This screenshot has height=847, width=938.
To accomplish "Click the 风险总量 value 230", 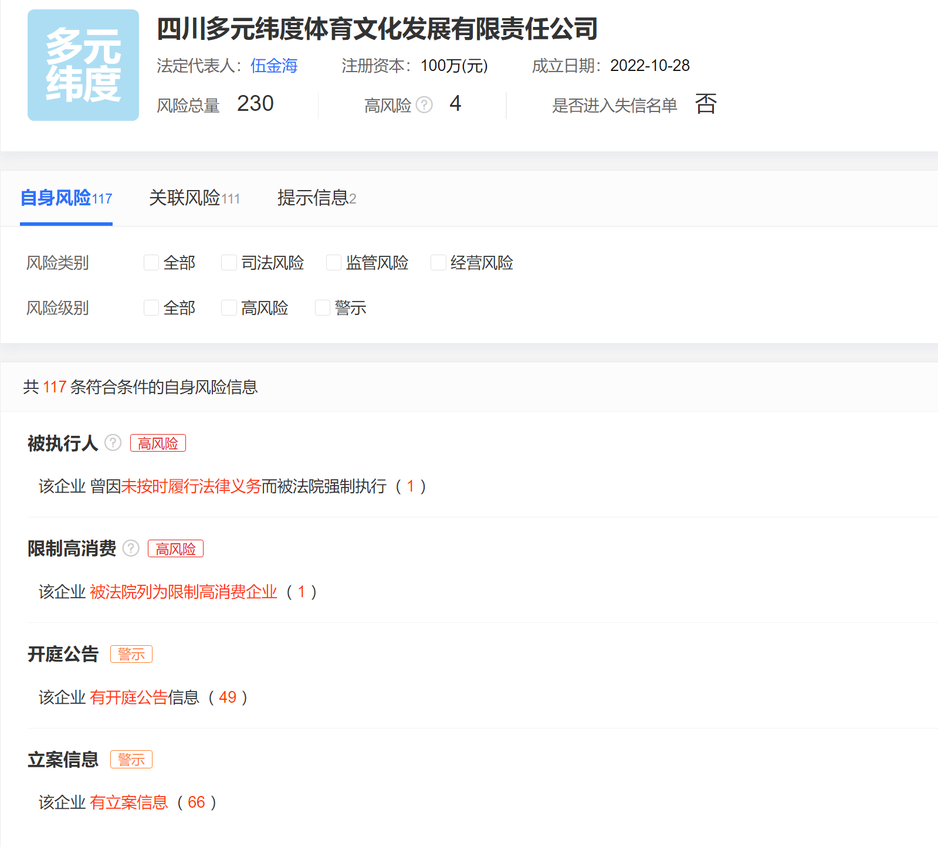I will pyautogui.click(x=255, y=104).
